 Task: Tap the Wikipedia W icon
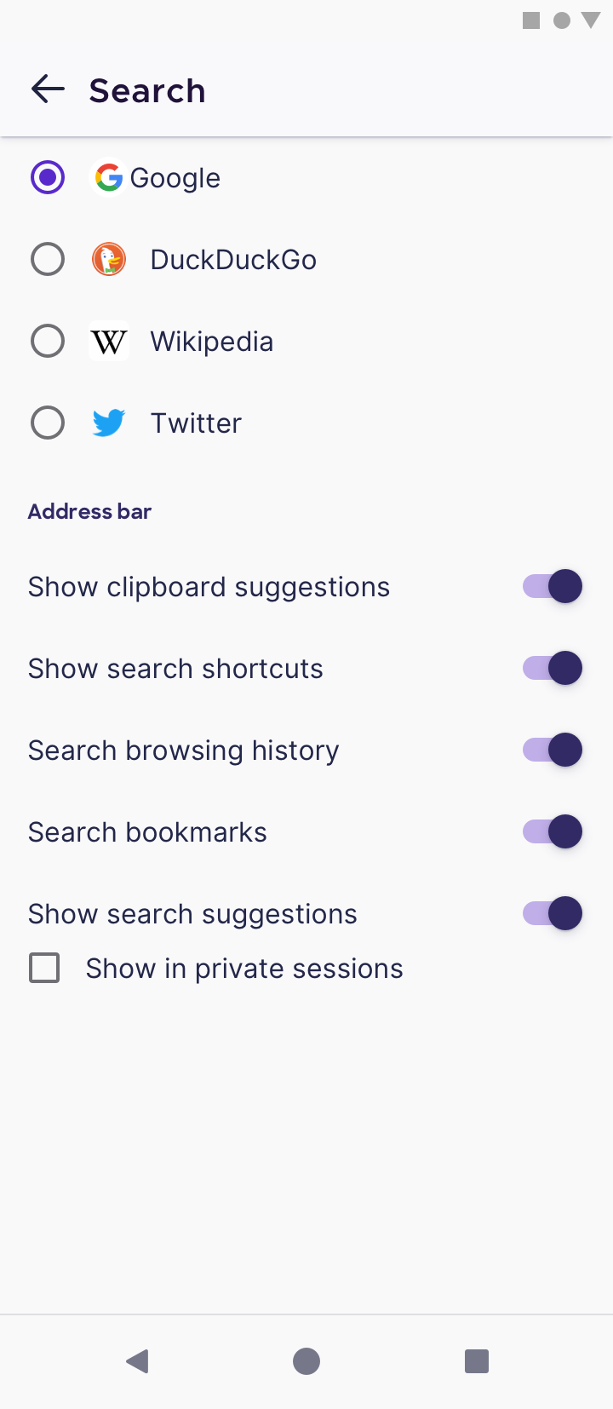pos(109,341)
